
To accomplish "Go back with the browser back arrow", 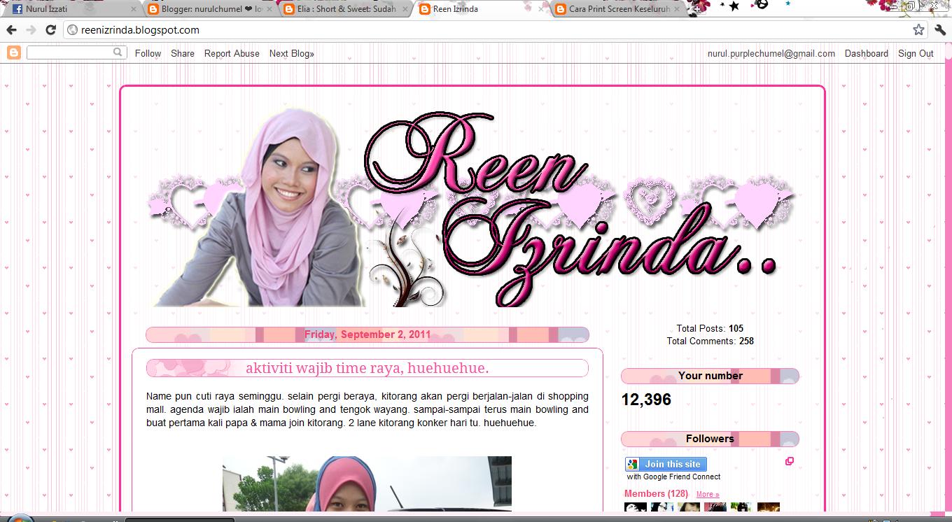I will [11, 30].
